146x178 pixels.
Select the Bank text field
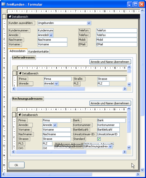[x=111, y=120]
